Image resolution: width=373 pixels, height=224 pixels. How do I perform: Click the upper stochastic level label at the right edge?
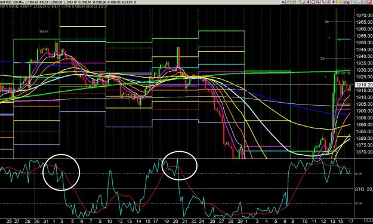click(x=358, y=174)
